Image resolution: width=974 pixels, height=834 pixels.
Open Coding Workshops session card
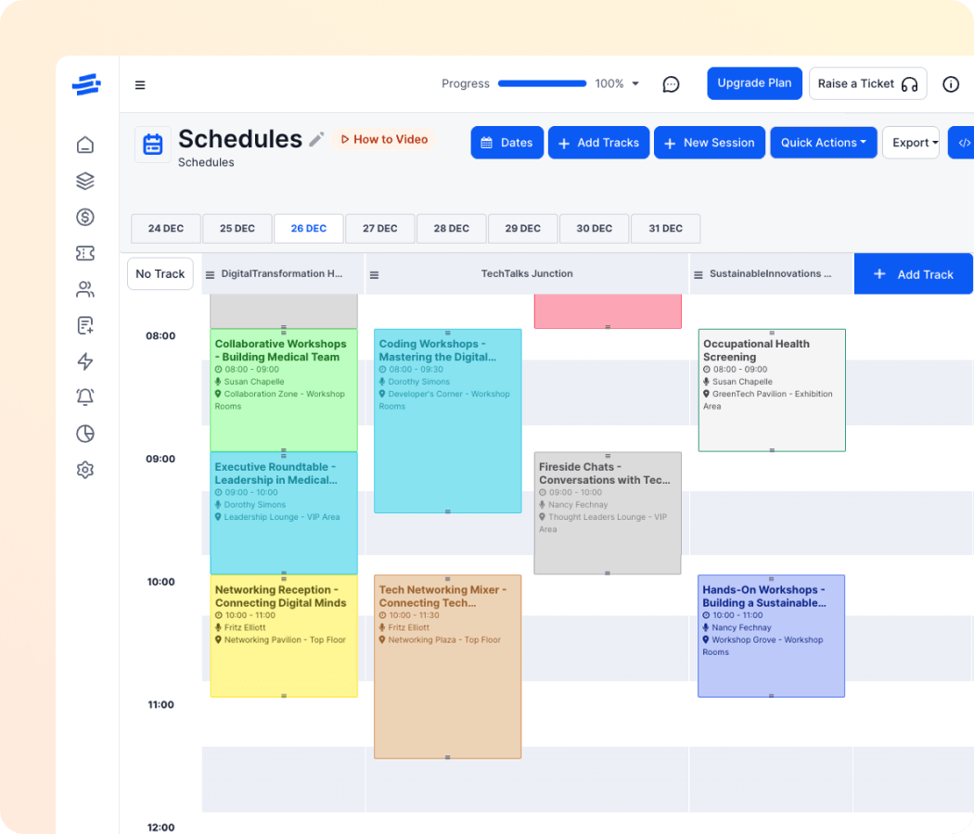448,422
